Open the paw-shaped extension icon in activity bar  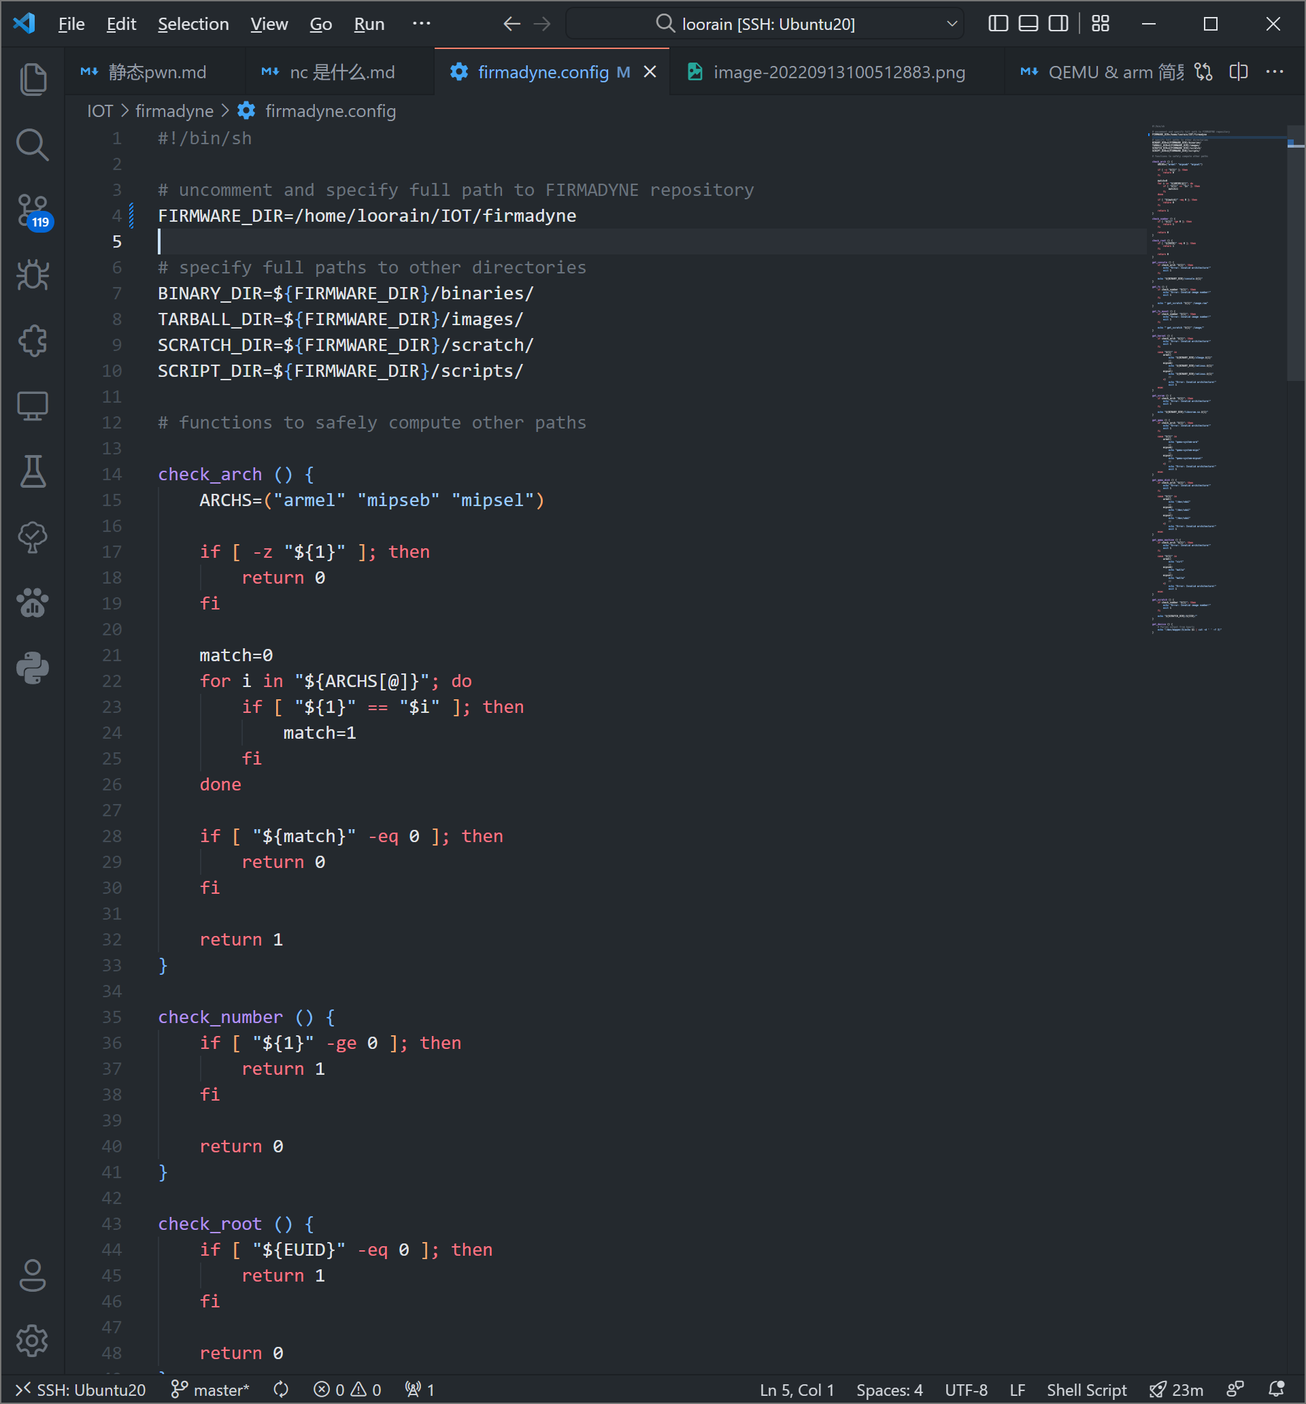click(x=33, y=603)
